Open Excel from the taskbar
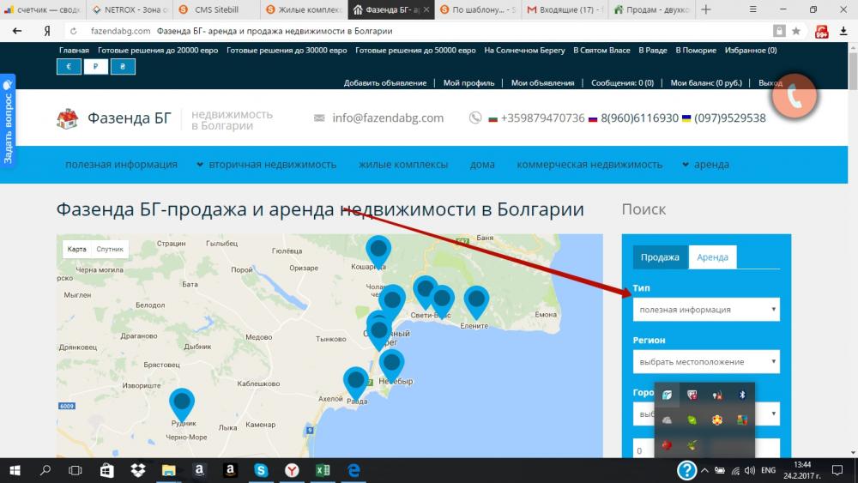Viewport: 858px width, 483px height. pyautogui.click(x=323, y=470)
